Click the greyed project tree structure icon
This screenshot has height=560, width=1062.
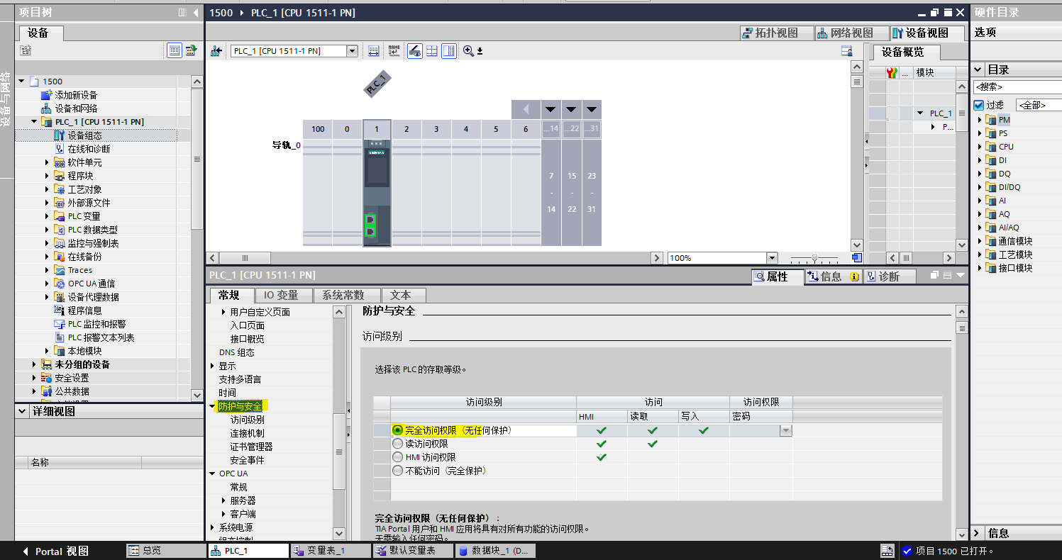coord(26,50)
